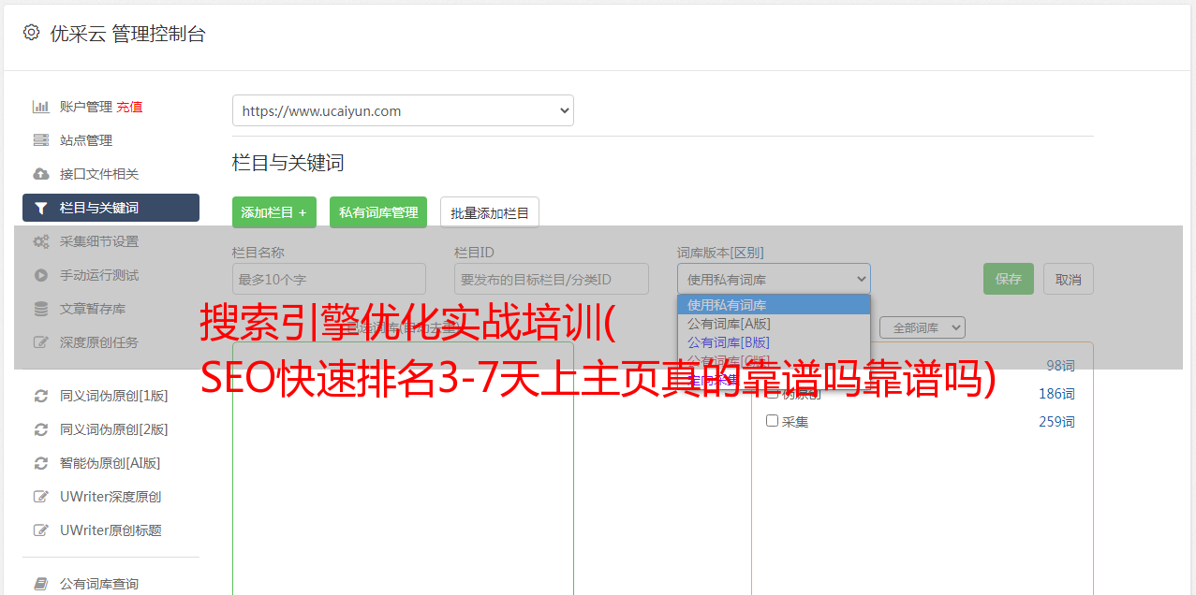Viewport: 1196px width, 595px height.
Task: Click the server icon for 站点管理
Action: tap(41, 140)
